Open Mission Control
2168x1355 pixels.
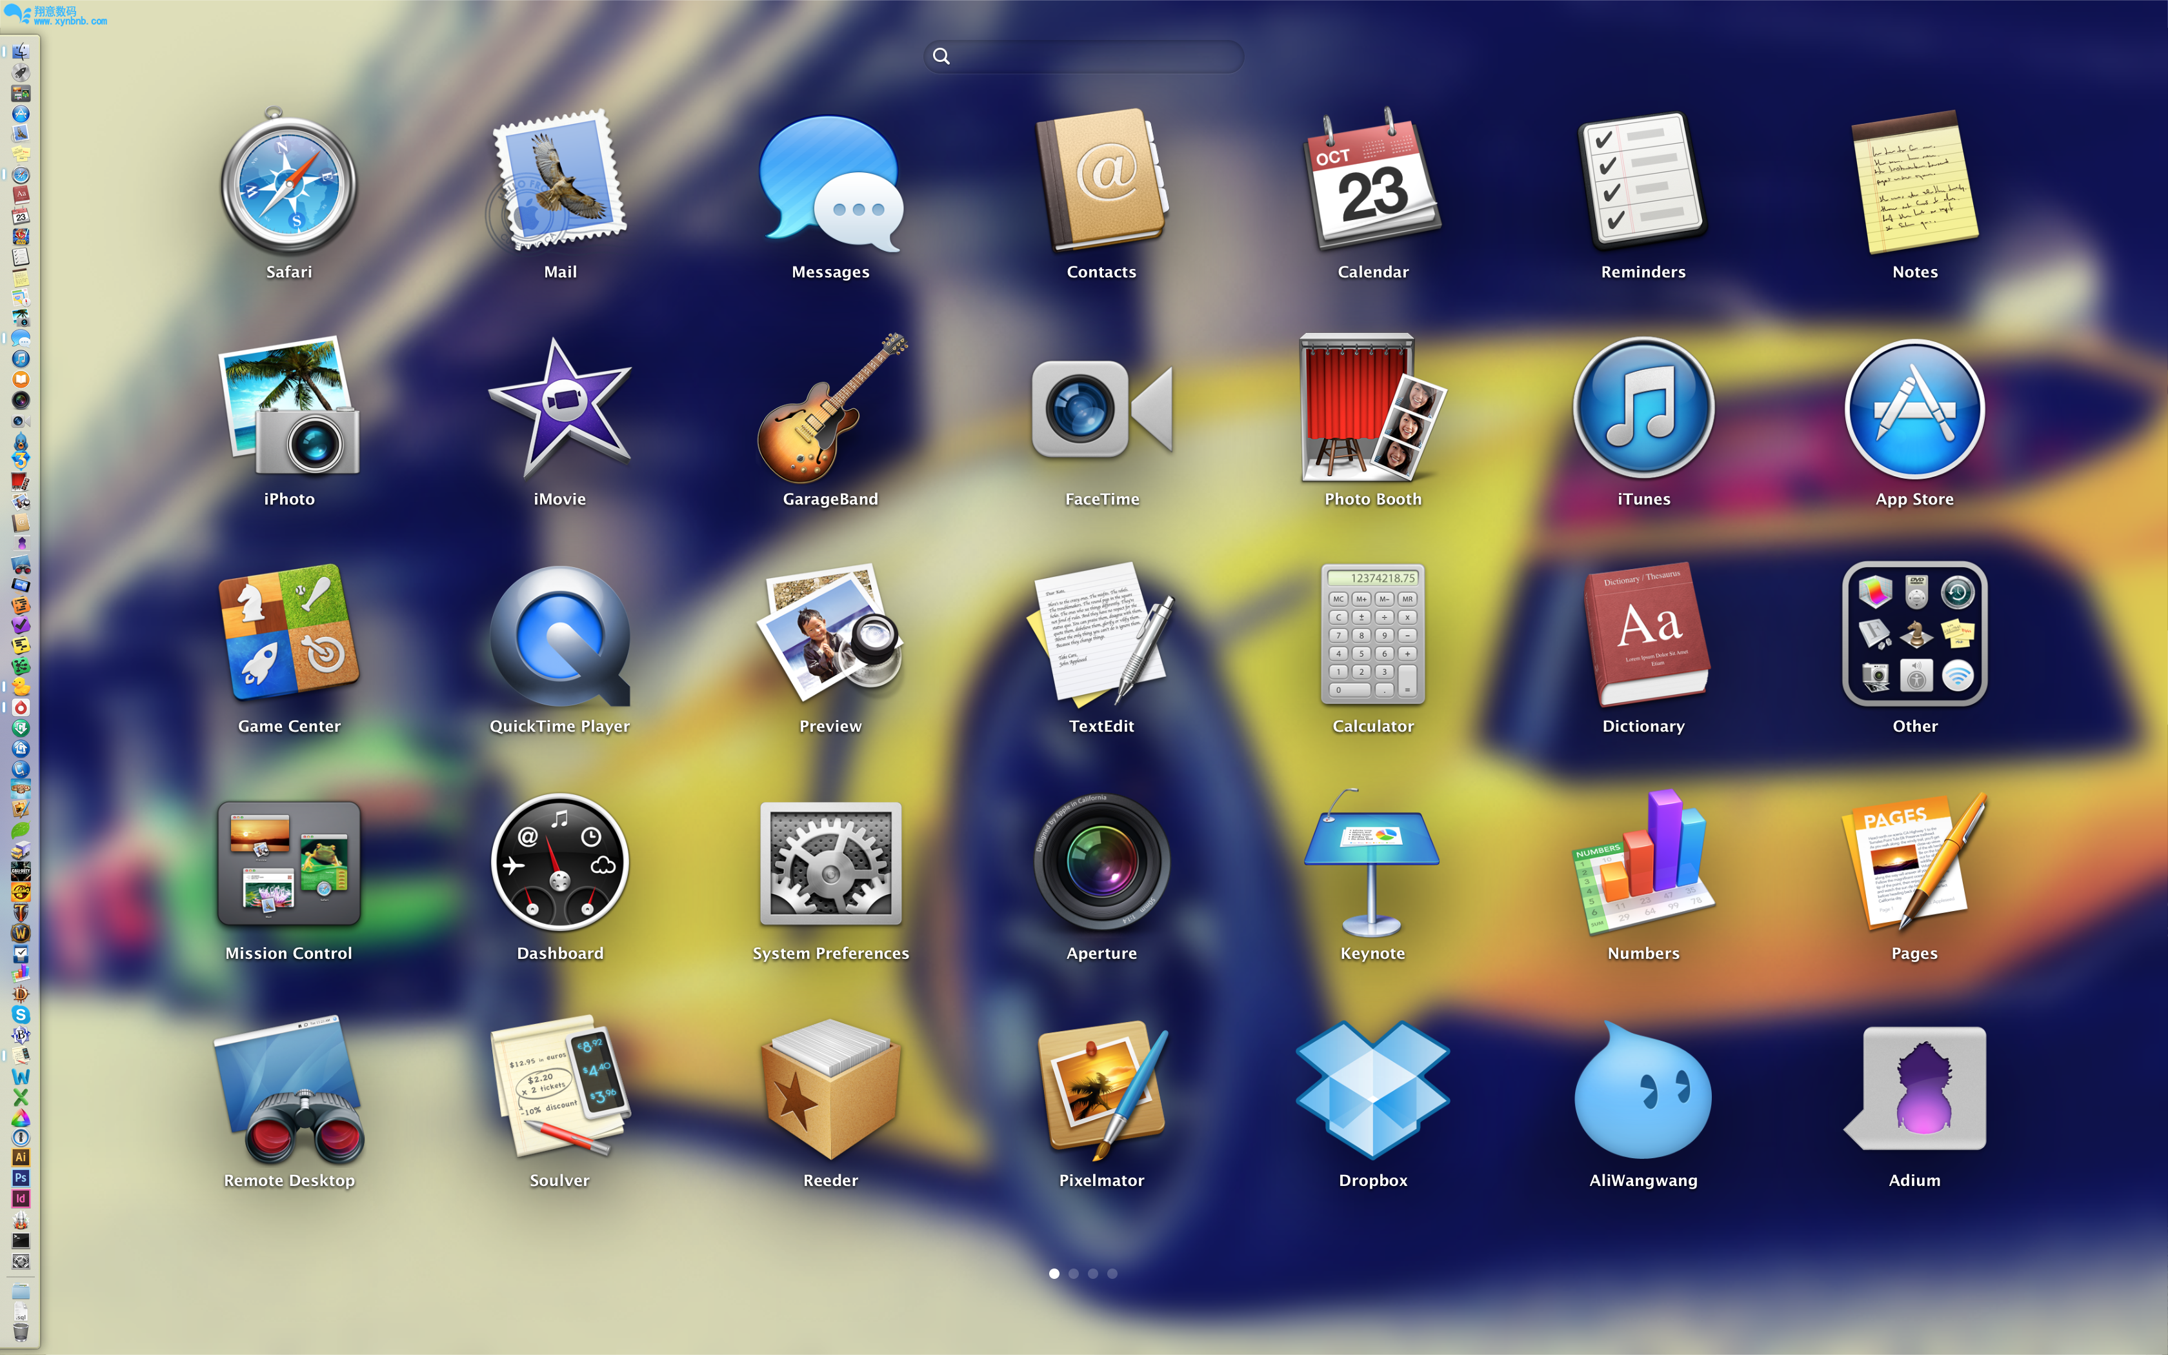pos(288,862)
